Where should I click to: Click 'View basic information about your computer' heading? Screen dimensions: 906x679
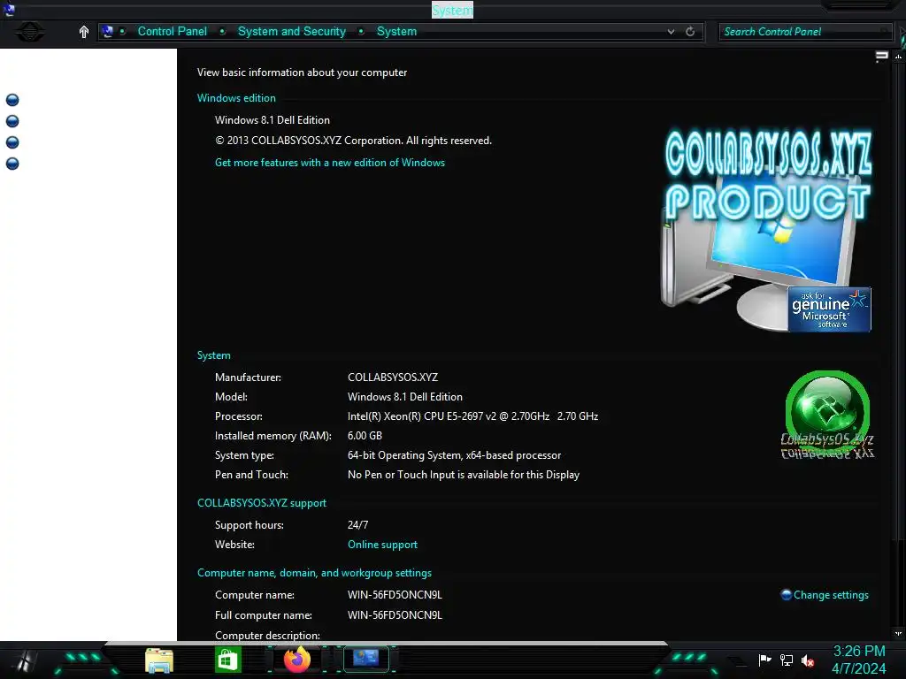click(x=303, y=72)
